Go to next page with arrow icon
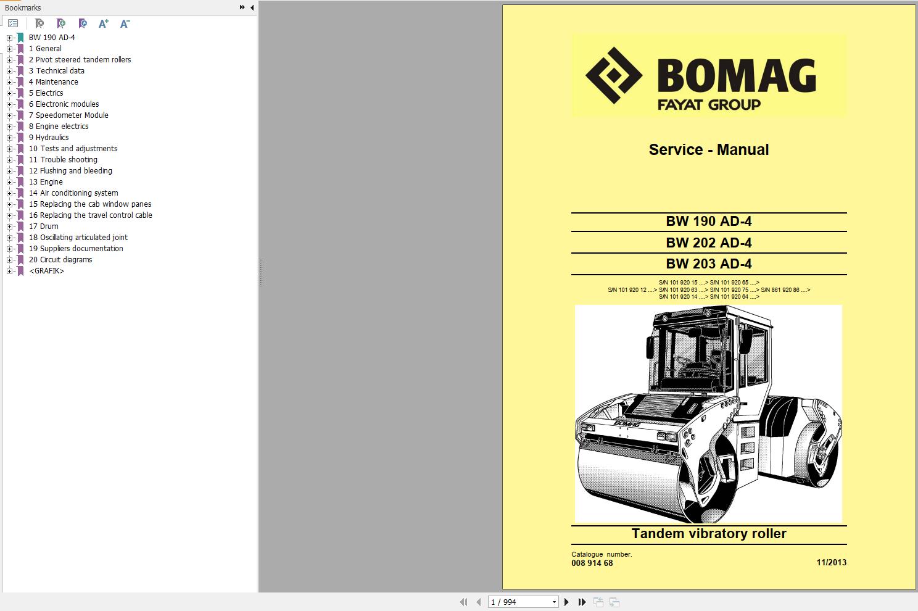 tap(567, 602)
